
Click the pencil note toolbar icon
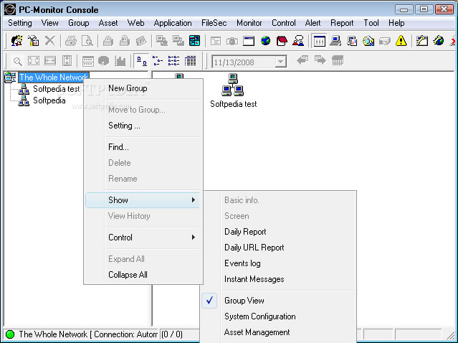(x=422, y=41)
